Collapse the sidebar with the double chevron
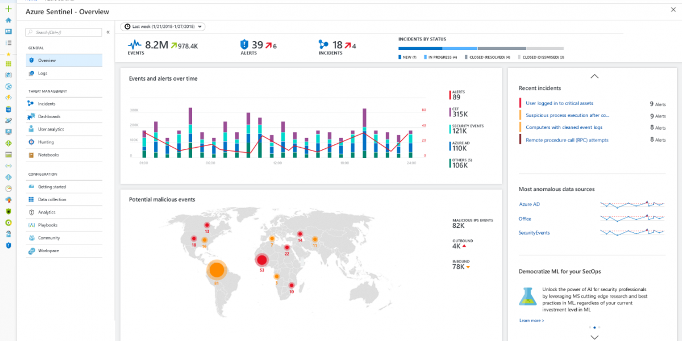Image resolution: width=682 pixels, height=341 pixels. [x=108, y=32]
